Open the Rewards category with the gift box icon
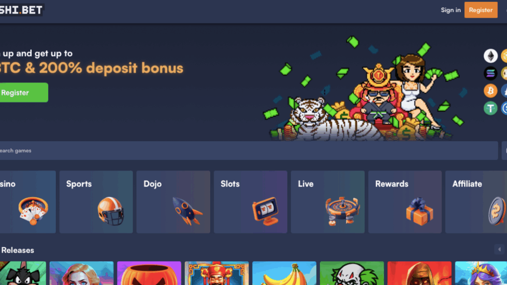 tap(405, 202)
